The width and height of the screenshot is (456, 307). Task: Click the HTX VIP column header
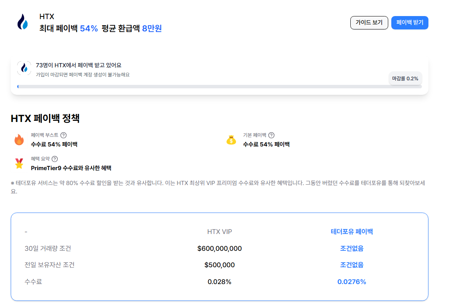point(219,232)
